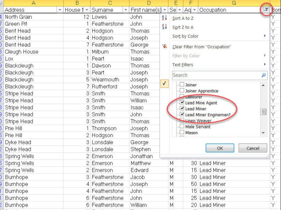
Task: Open the Sort by Color submenu arrow
Action: coord(265,36)
